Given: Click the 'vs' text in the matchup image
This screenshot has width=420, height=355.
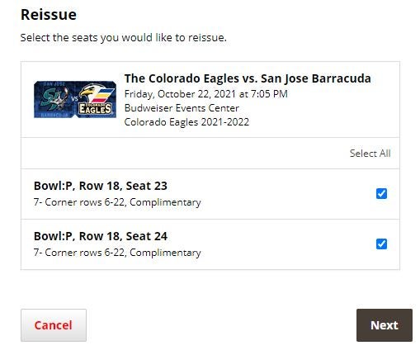Looking at the screenshot, I should (74, 98).
